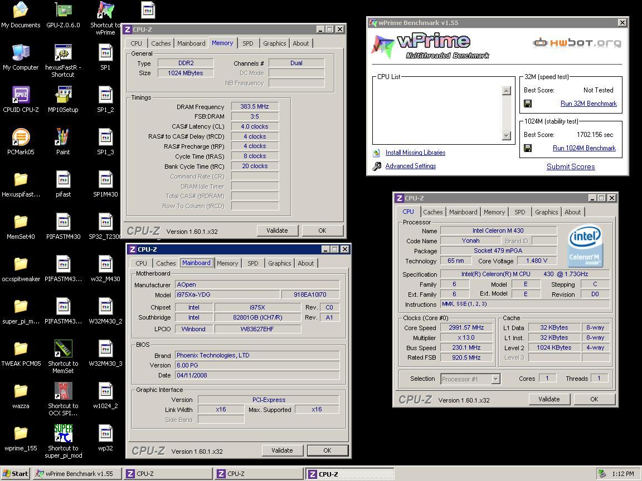Open the Memory tab in processor CPU-Z window

(494, 212)
